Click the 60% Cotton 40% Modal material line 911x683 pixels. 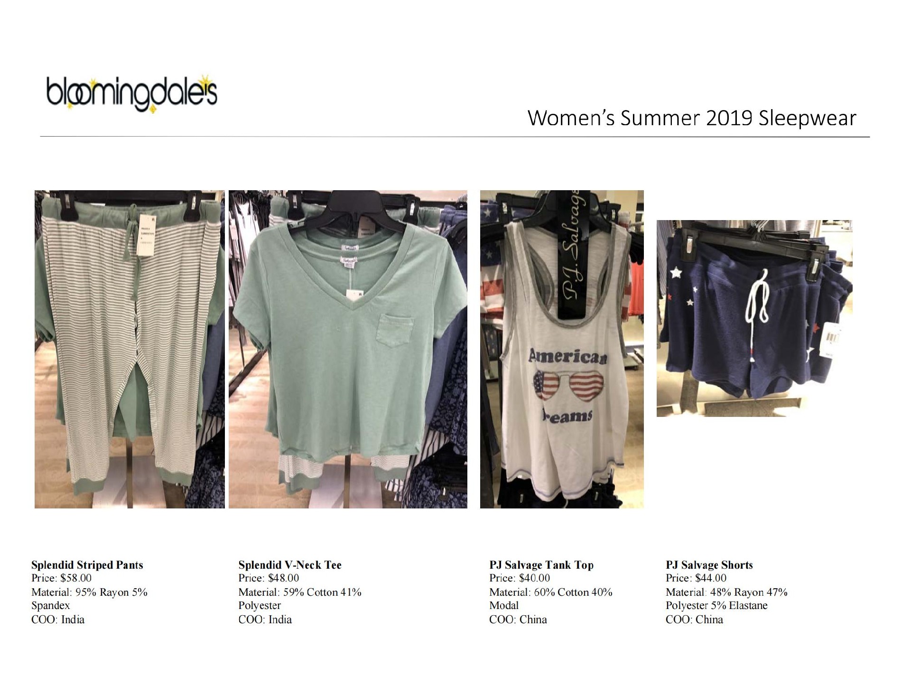(551, 599)
